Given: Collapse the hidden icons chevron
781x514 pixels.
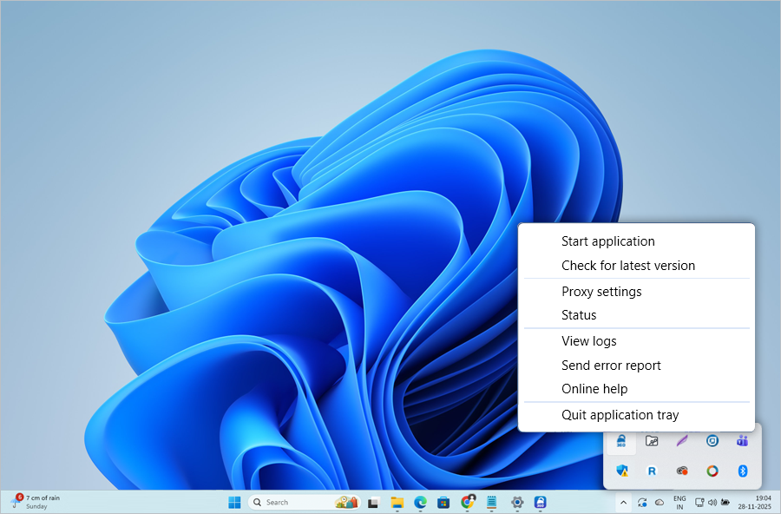Looking at the screenshot, I should [622, 502].
